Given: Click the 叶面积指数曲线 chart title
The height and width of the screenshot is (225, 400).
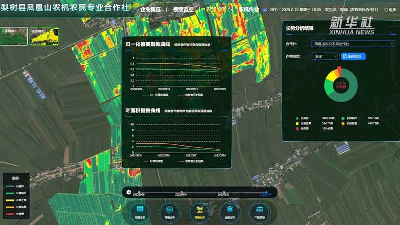Looking at the screenshot, I should pos(143,110).
